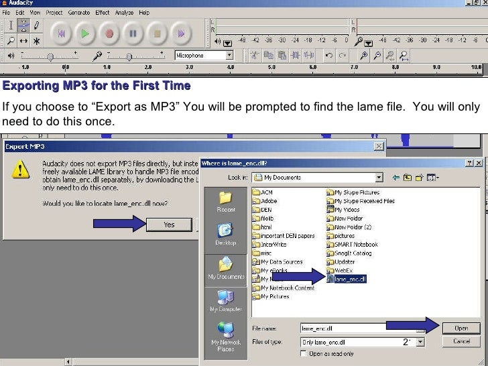Click the Help question mark in file dialog
Viewport: 488px width, 366px height.
point(470,163)
